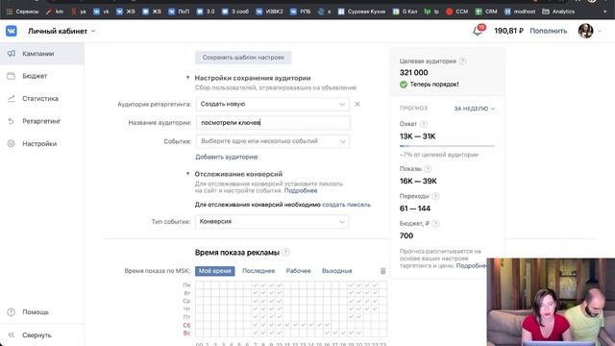Screen dimensions: 615x346
Task: Toggle Чт 10:00 cell in schedule grid
Action: [x=280, y=309]
